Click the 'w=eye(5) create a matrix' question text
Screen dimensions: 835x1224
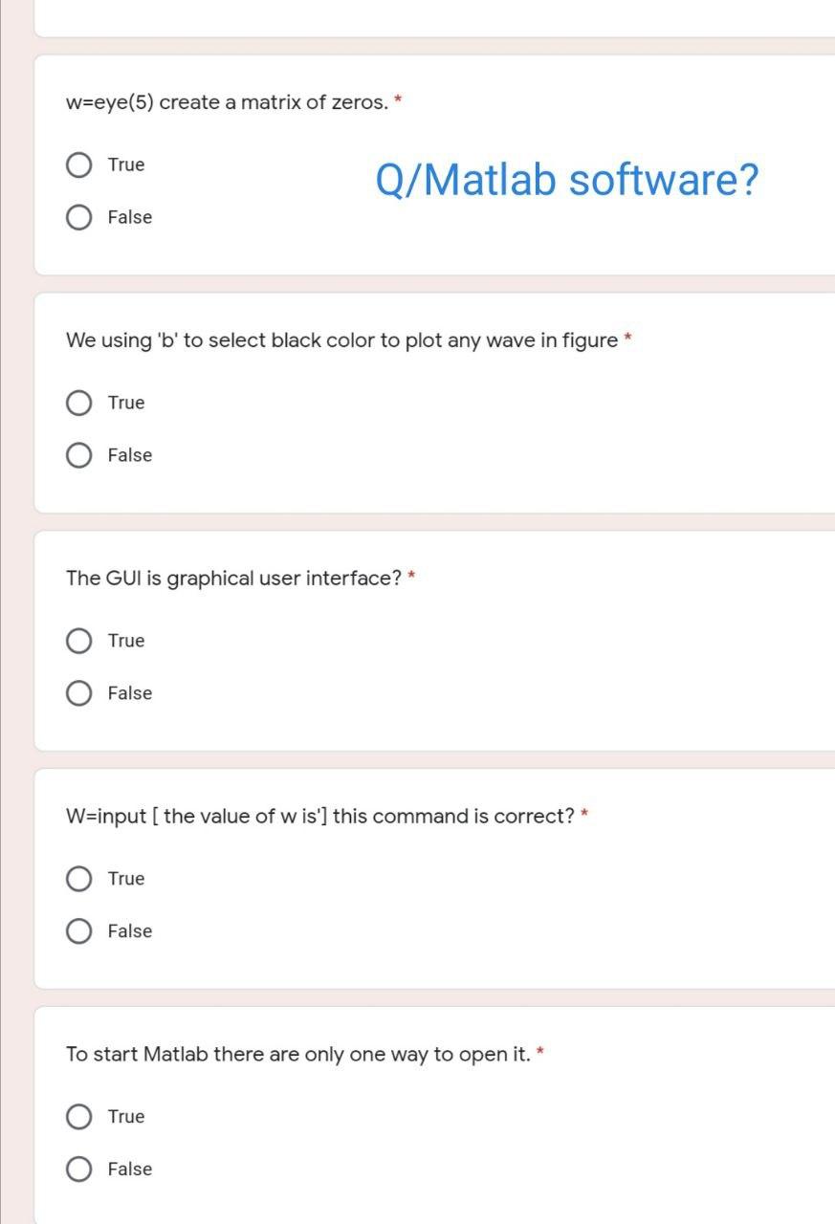point(228,102)
